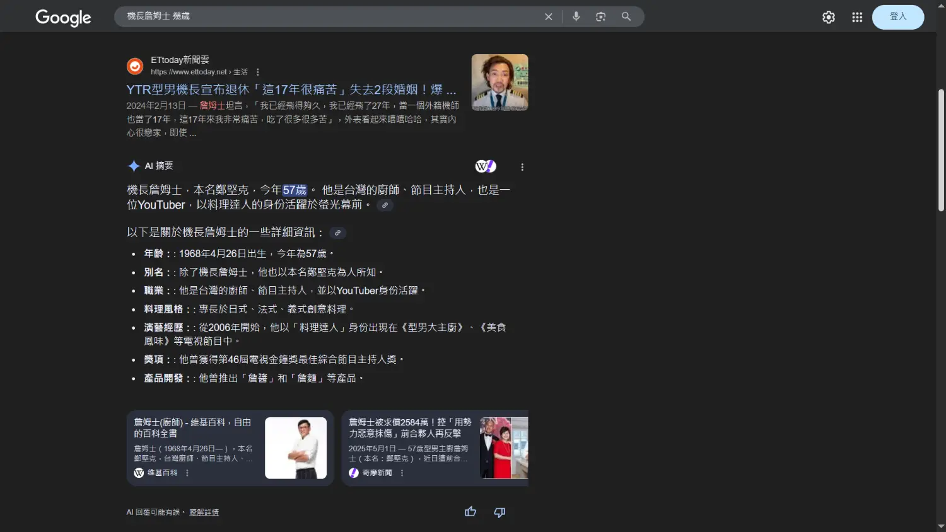The height and width of the screenshot is (532, 946).
Task: Click the ETtoday result thumbnail image
Action: point(499,83)
